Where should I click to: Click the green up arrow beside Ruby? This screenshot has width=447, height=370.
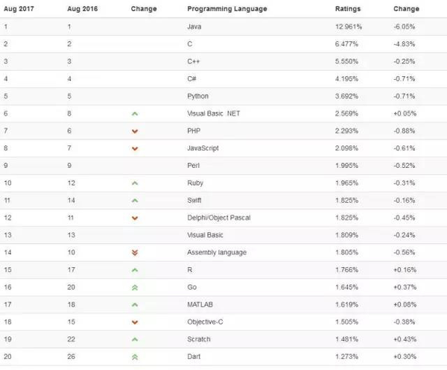point(135,183)
